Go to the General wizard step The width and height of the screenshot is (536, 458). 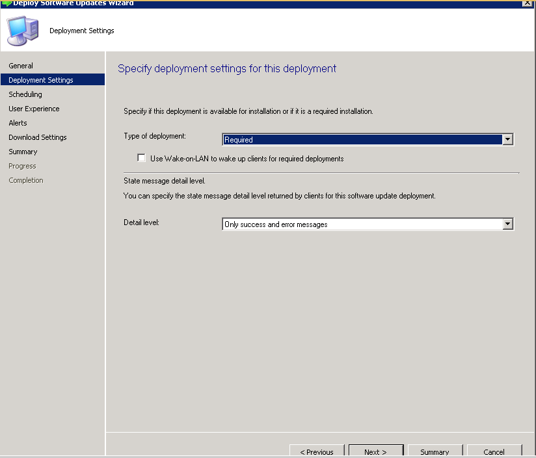click(x=21, y=66)
